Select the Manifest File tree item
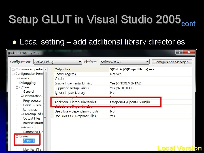Image resolution: width=204 pixels, height=153 pixels. (32, 150)
